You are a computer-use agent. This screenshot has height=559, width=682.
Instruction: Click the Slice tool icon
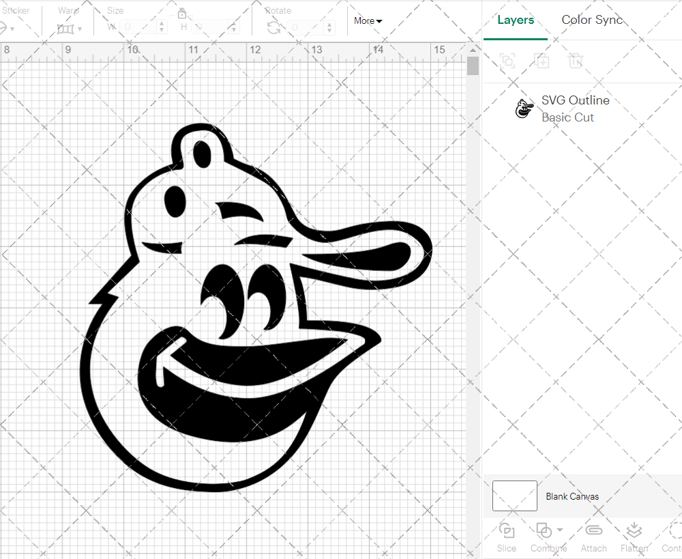tap(506, 531)
